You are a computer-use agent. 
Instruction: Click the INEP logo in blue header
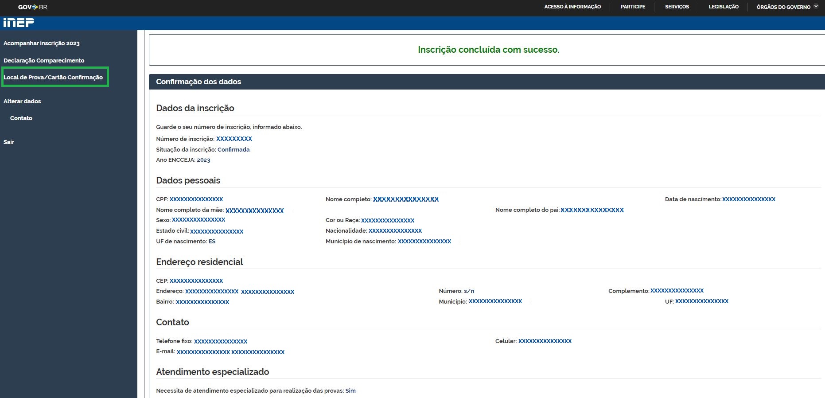pos(19,23)
